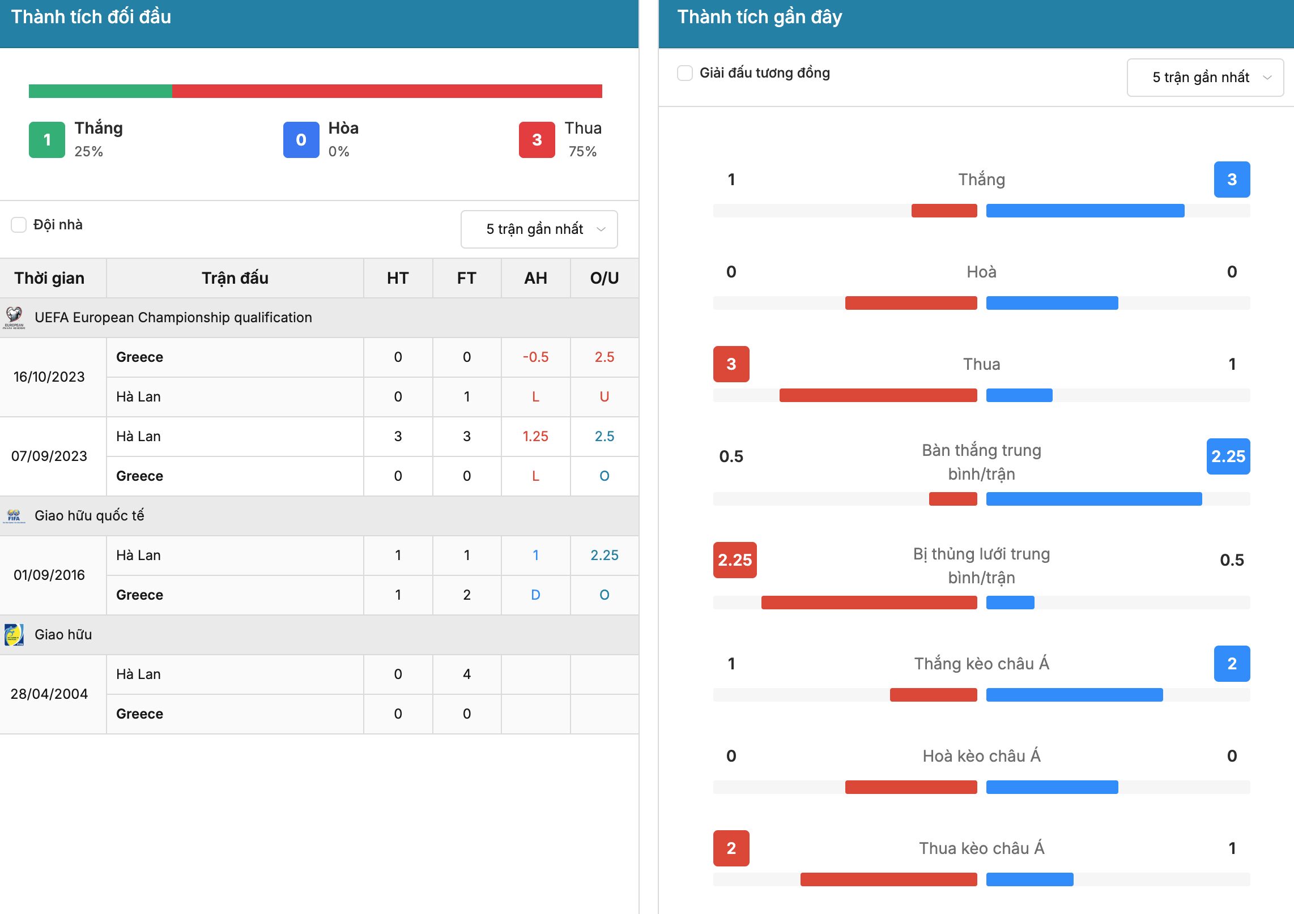Click the FT score 4 for Hà Lan
Viewport: 1294px width, 914px height.
click(x=467, y=674)
